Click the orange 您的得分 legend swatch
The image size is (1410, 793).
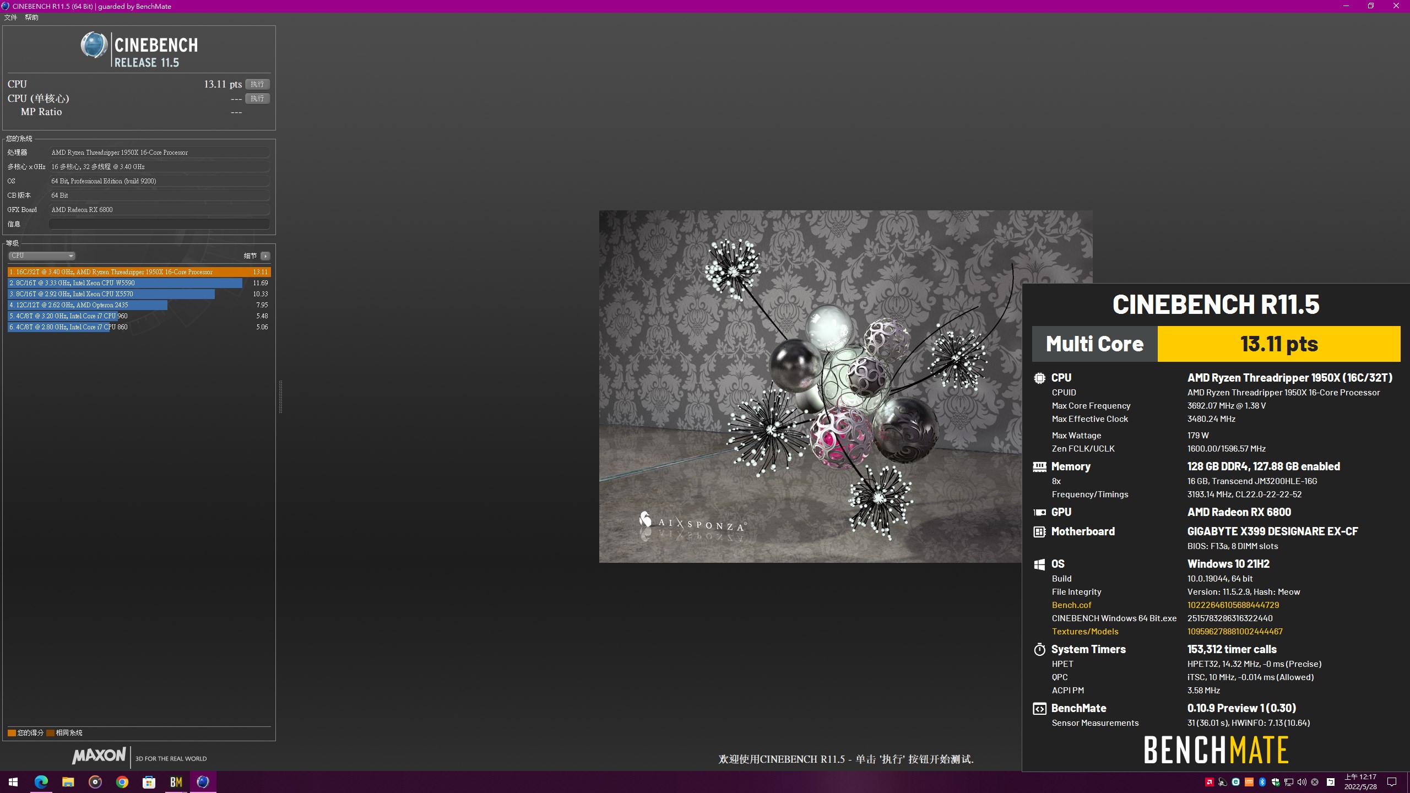(12, 733)
